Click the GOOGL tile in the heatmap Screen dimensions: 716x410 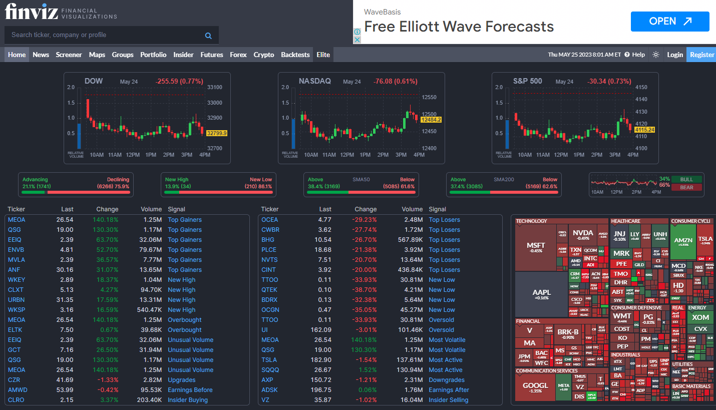[x=535, y=387]
